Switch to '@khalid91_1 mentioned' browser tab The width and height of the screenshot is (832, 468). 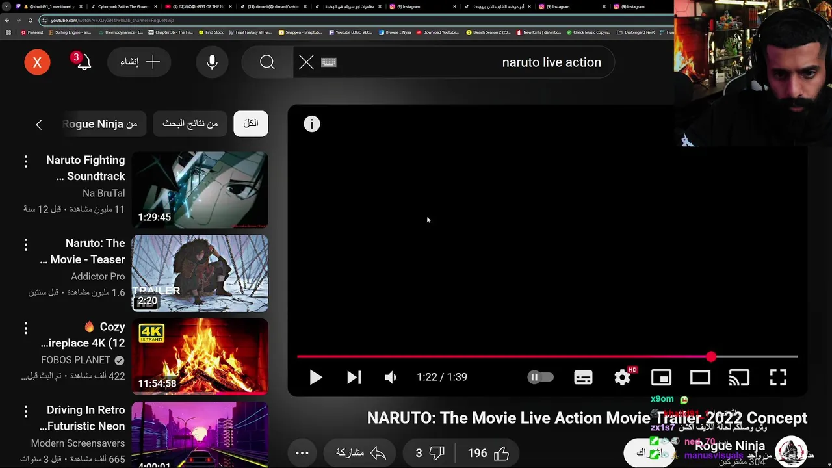[x=50, y=6]
